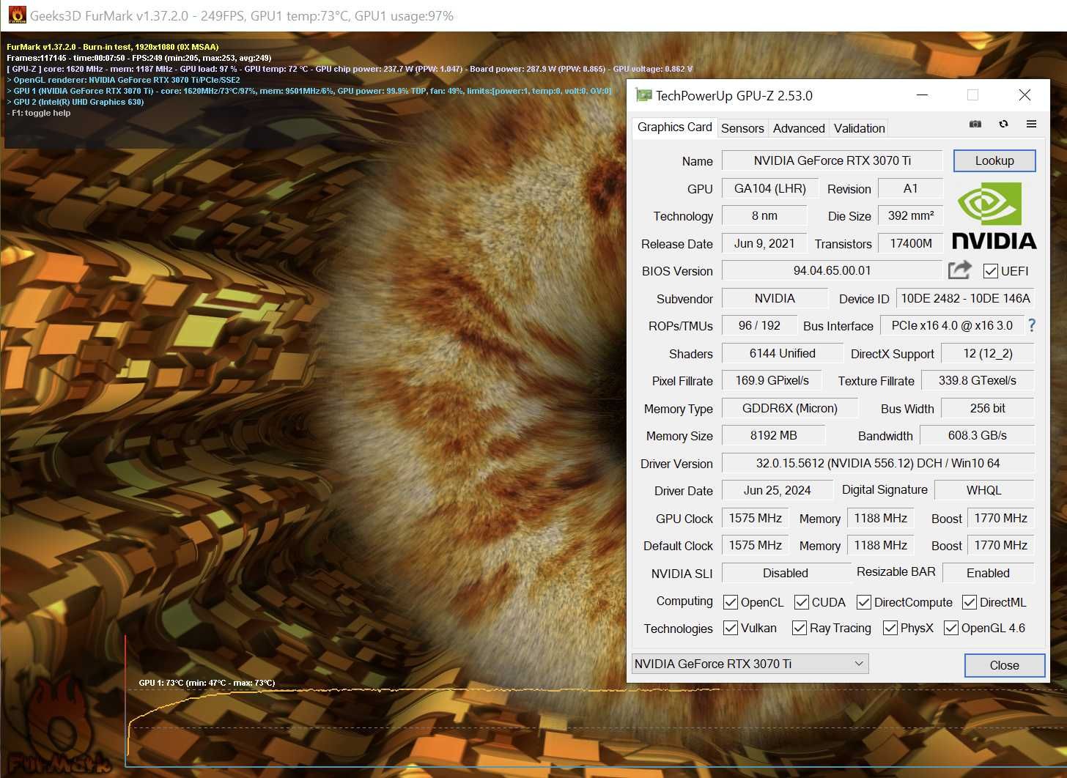
Task: Click the NVIDIA logo in GPU-Z
Action: point(994,215)
